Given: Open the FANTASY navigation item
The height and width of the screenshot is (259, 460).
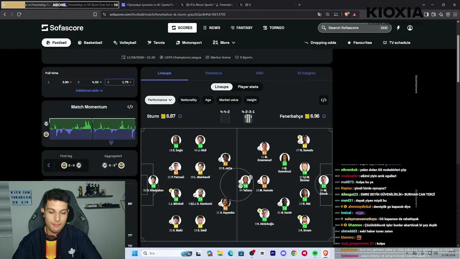Looking at the screenshot, I should click(x=241, y=28).
